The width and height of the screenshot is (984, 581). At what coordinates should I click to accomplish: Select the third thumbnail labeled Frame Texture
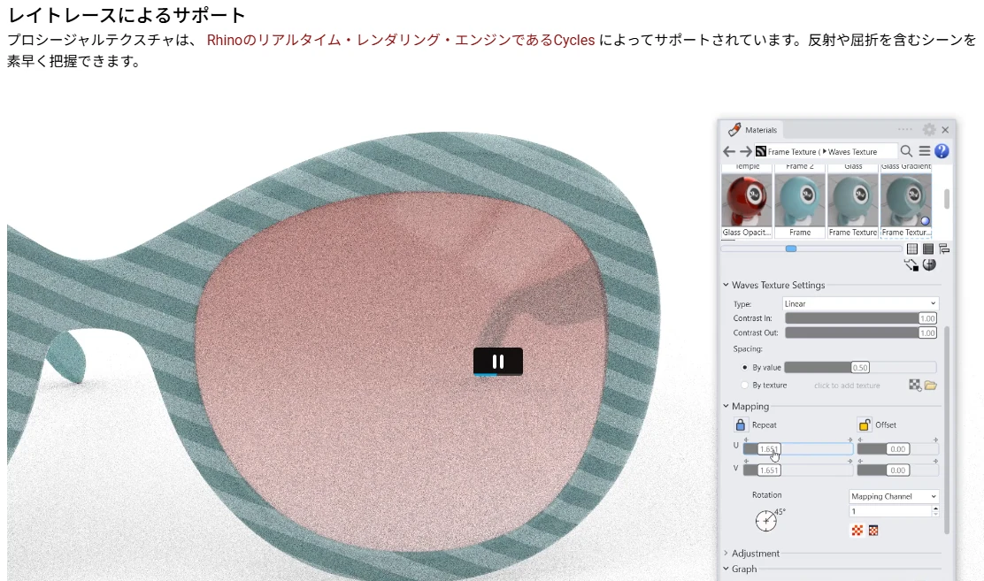[x=852, y=201]
